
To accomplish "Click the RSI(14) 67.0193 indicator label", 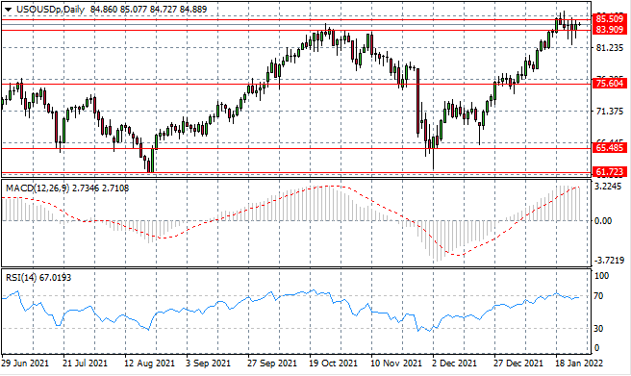I will click(38, 278).
